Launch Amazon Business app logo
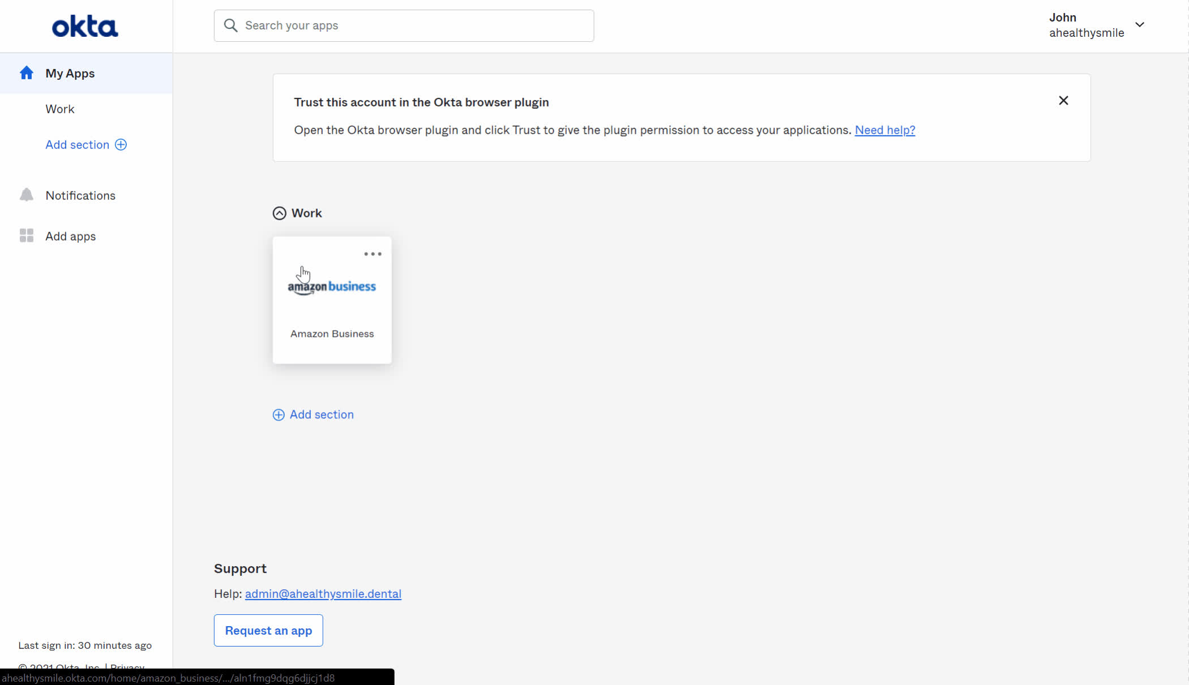Screen dimensions: 1189x685 click(x=332, y=287)
